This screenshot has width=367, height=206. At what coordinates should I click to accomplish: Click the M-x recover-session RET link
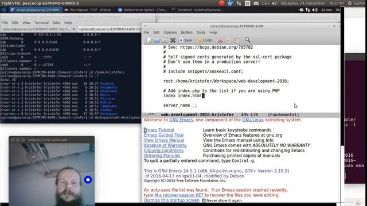(179, 195)
